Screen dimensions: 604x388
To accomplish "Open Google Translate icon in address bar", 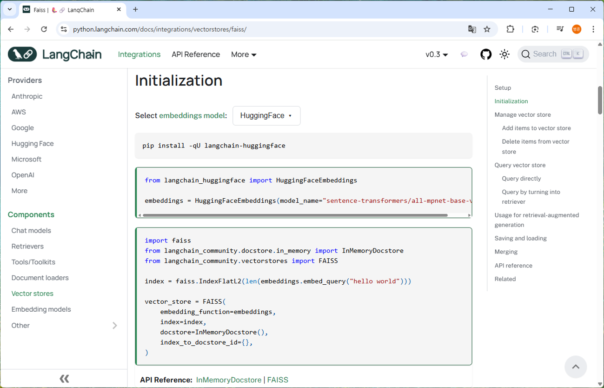I will [x=472, y=29].
